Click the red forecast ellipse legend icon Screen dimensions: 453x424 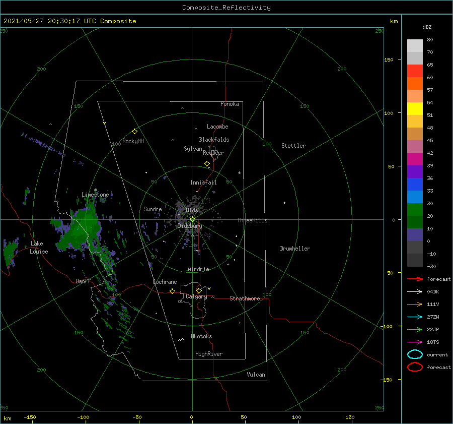pos(415,367)
